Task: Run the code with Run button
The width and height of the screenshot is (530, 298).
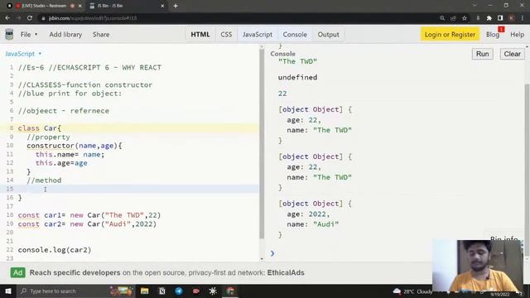Action: pos(482,54)
